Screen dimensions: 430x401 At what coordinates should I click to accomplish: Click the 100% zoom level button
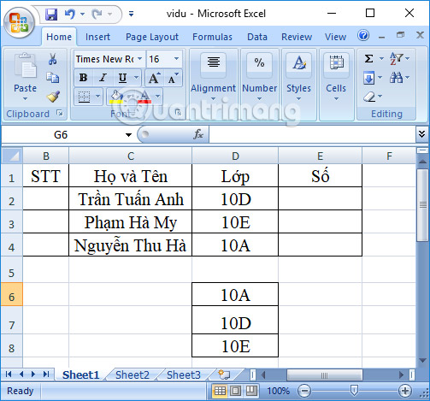click(x=278, y=391)
